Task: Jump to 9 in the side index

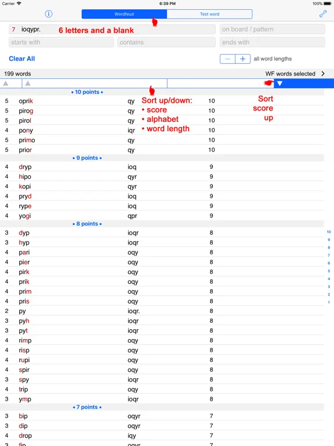Action: coord(329,240)
